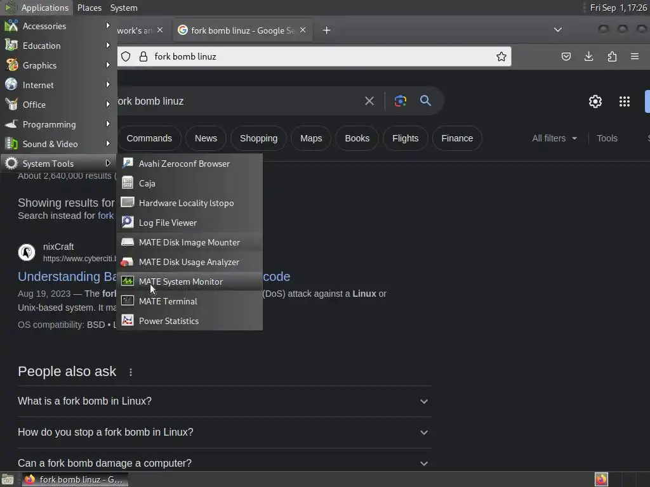Click the Avahi Zeroconf Browser icon
Viewport: 650px width, 487px height.
point(128,163)
